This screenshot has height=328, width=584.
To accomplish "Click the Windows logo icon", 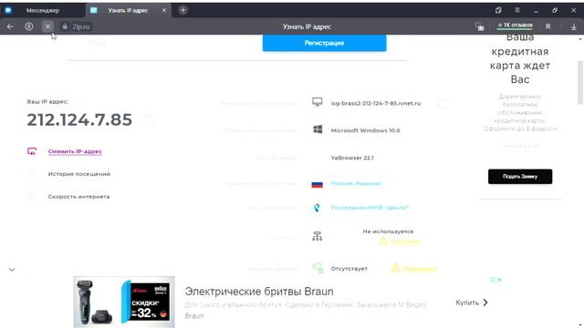I will (318, 129).
